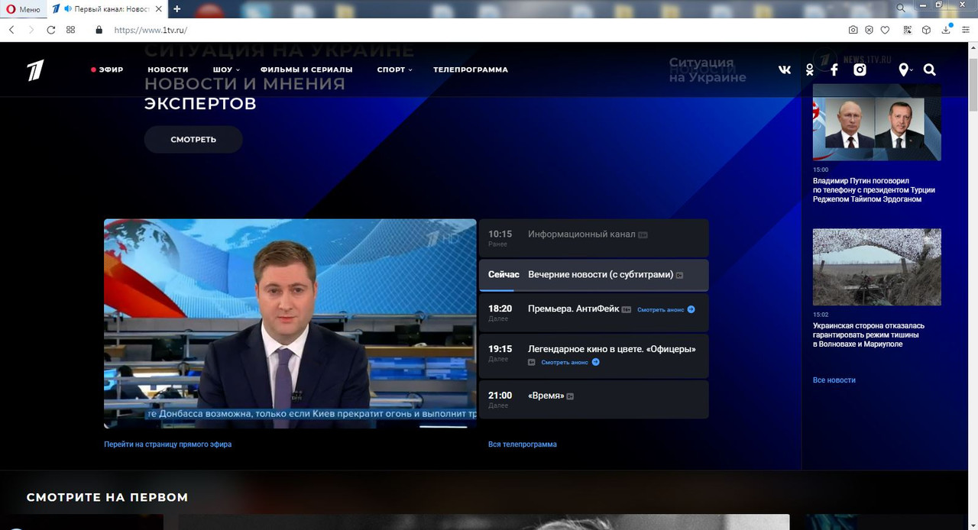
Task: Click the СМОТРЕТЬ button
Action: (193, 140)
